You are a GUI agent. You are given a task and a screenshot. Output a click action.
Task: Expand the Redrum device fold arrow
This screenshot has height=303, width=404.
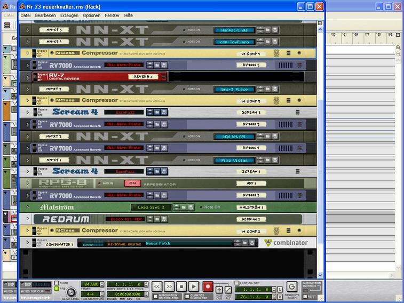coord(28,219)
